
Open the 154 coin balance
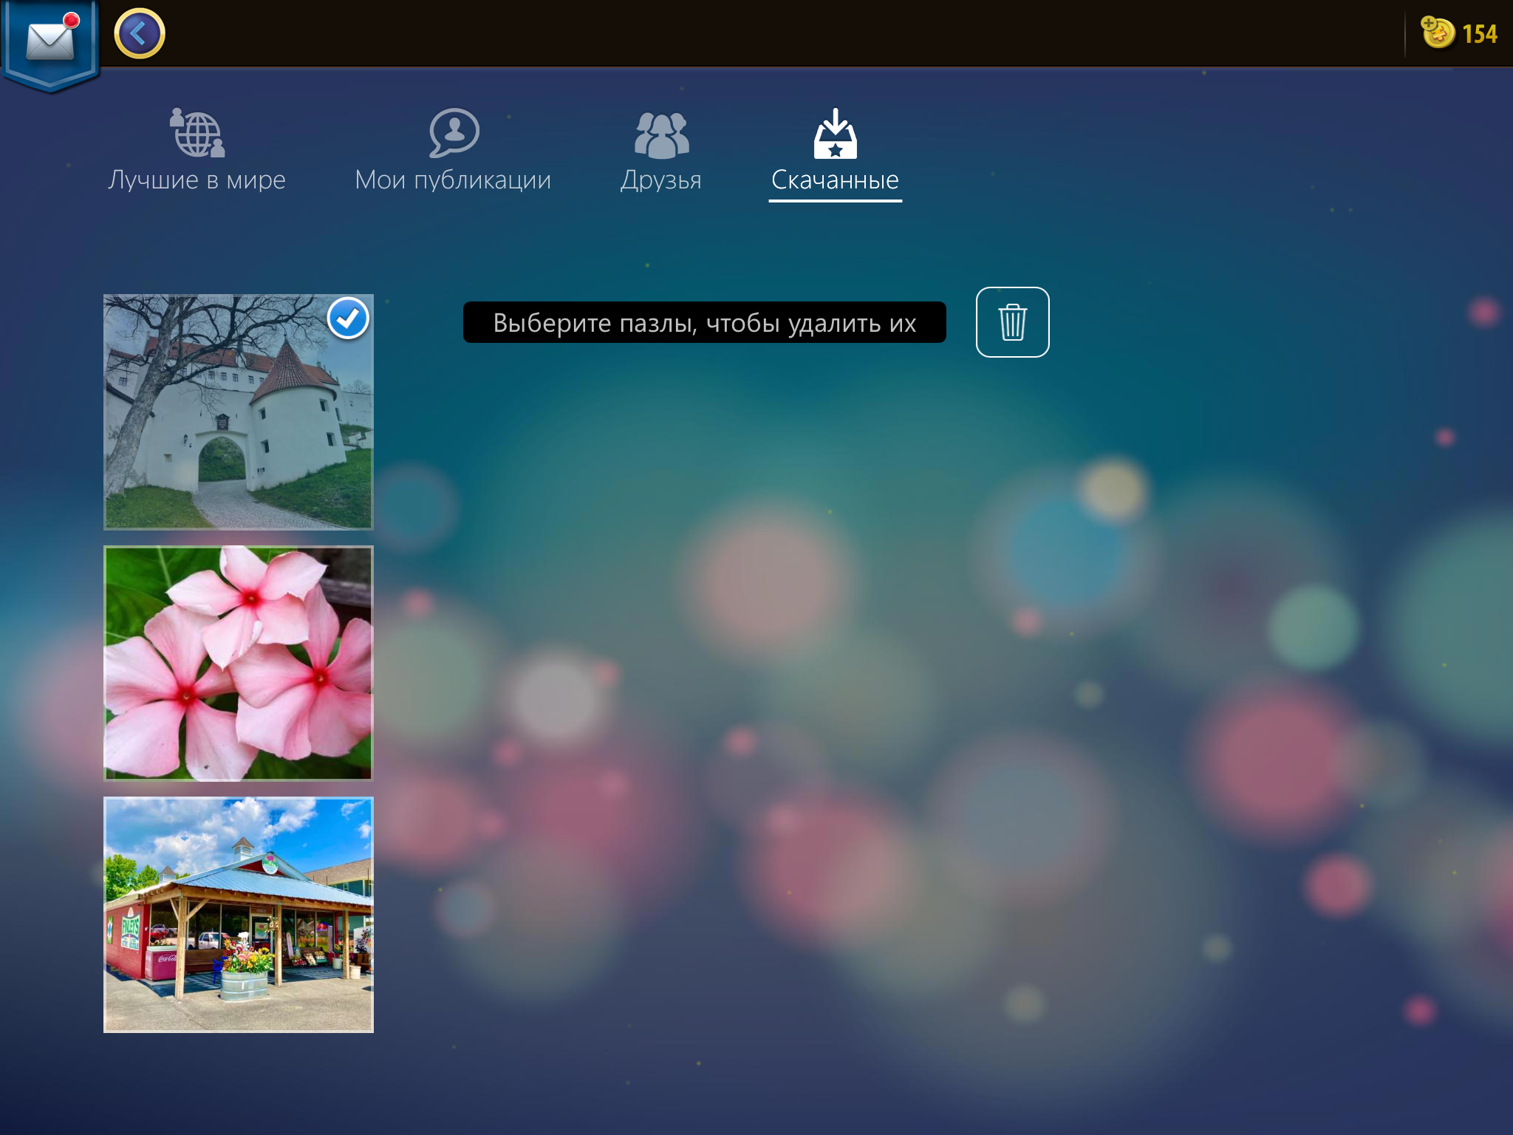pyautogui.click(x=1480, y=34)
